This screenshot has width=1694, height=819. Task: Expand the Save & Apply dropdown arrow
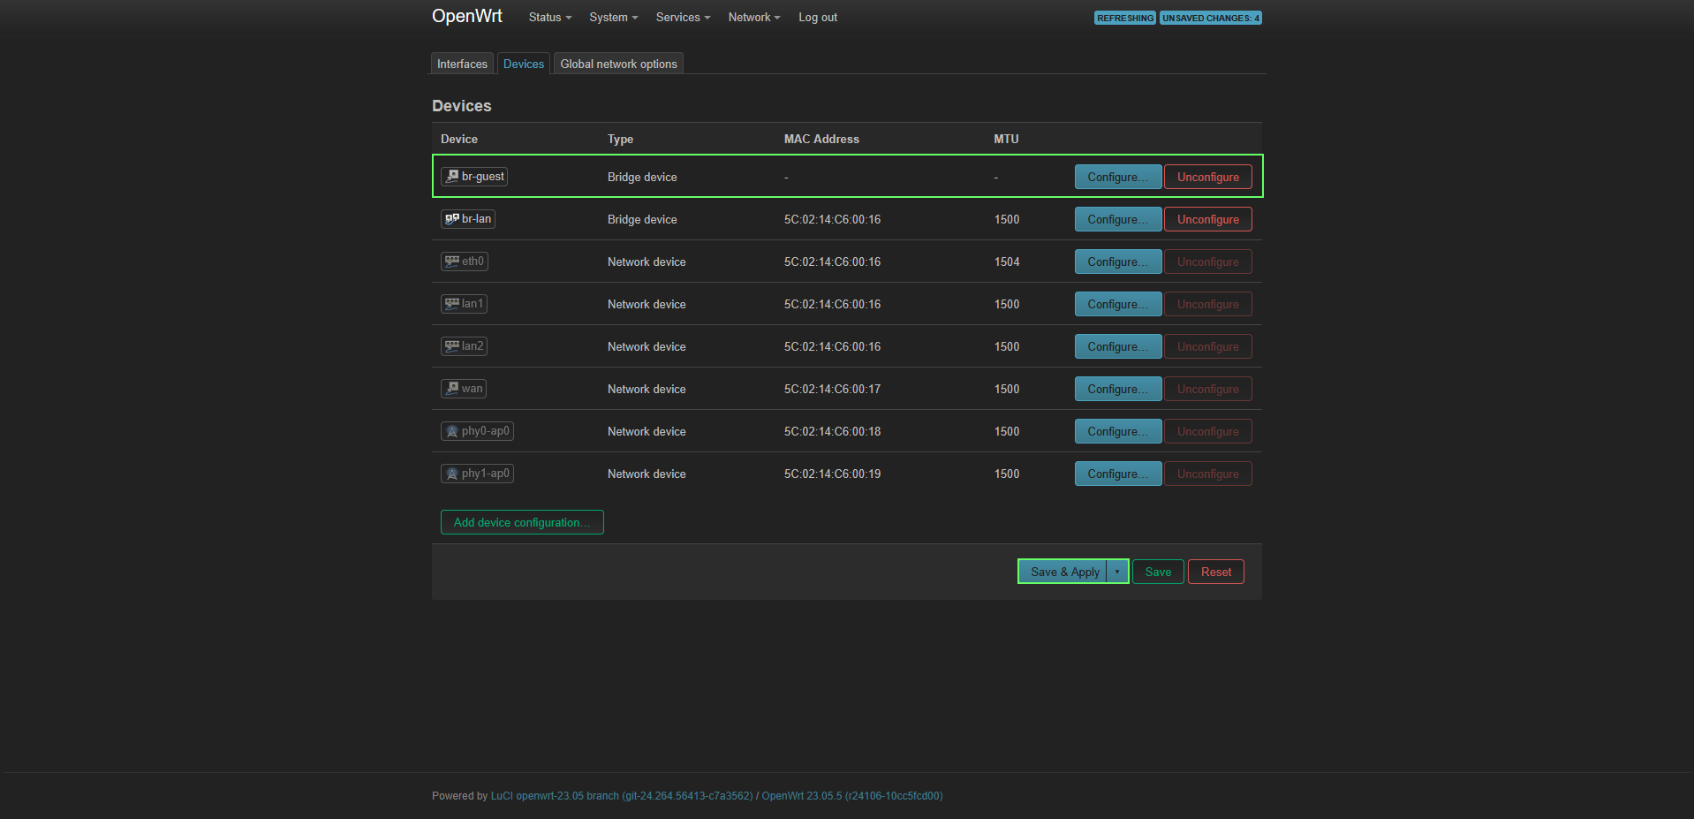point(1117,572)
